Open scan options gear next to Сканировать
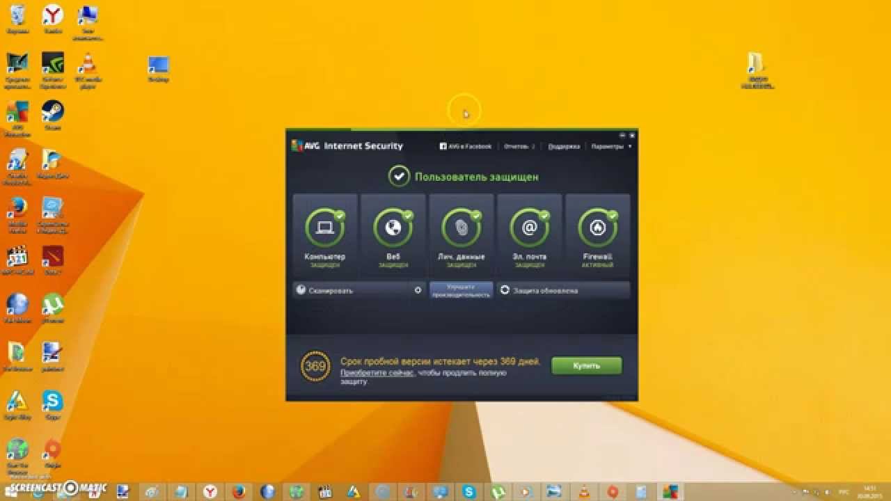891x501 pixels. pos(418,290)
